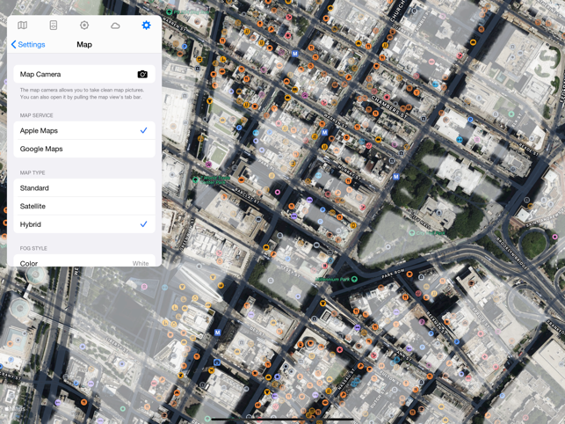Image resolution: width=565 pixels, height=424 pixels.
Task: Open the Map Camera row
Action: pos(84,75)
